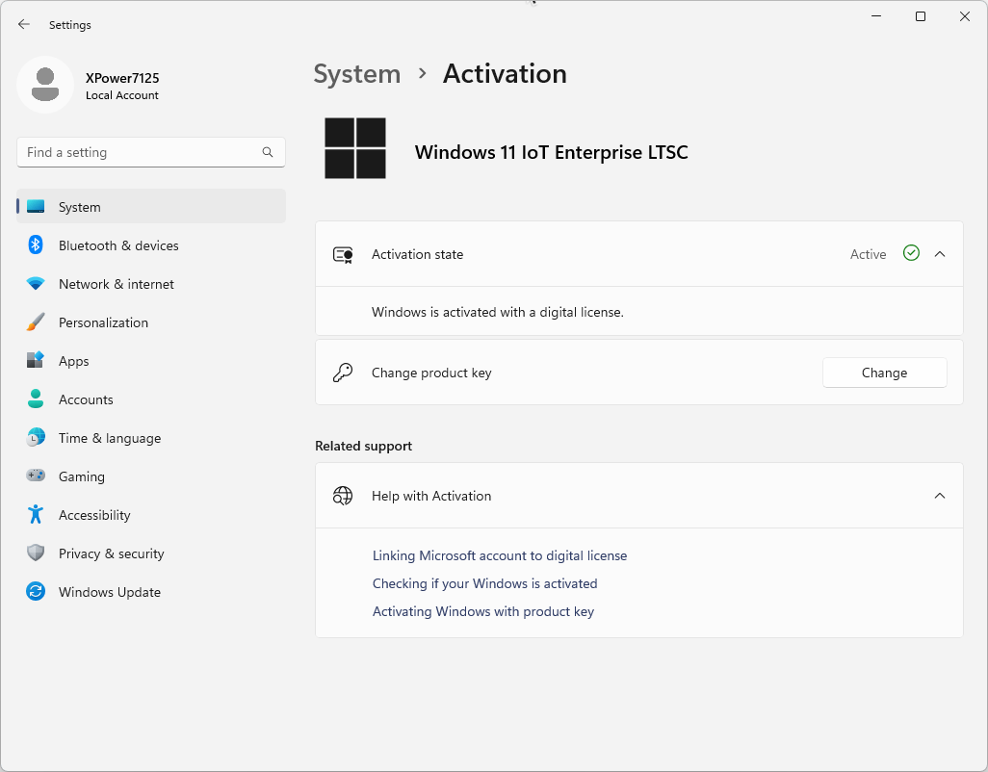Collapse the Activation state section
This screenshot has height=772, width=988.
(940, 254)
